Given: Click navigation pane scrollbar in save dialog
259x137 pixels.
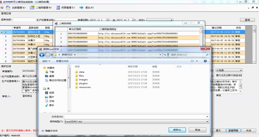Looking at the screenshot, I should pyautogui.click(x=69, y=88).
